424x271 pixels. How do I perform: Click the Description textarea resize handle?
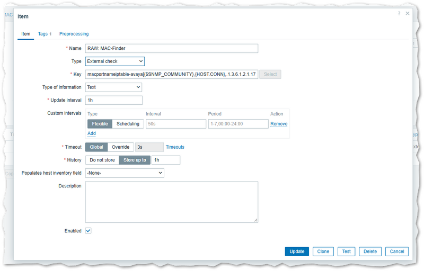[255, 220]
